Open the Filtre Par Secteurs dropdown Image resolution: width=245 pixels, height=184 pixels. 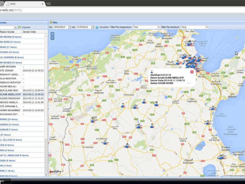click(x=207, y=27)
